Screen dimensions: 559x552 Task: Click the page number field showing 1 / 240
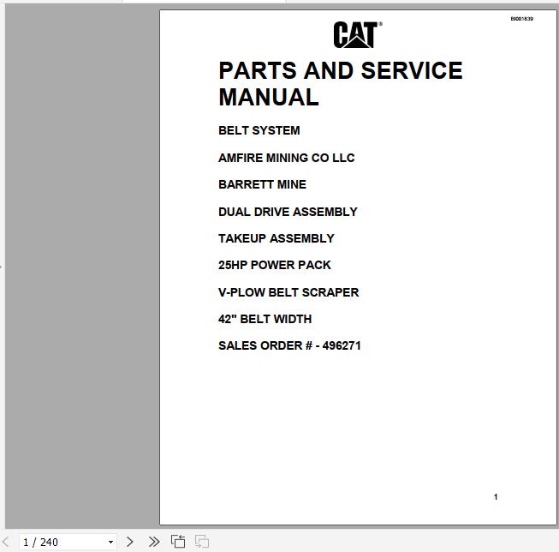(68, 542)
